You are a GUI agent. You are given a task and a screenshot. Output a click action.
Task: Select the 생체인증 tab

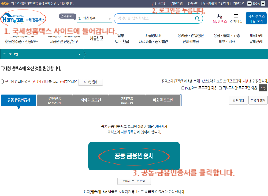[127, 100]
